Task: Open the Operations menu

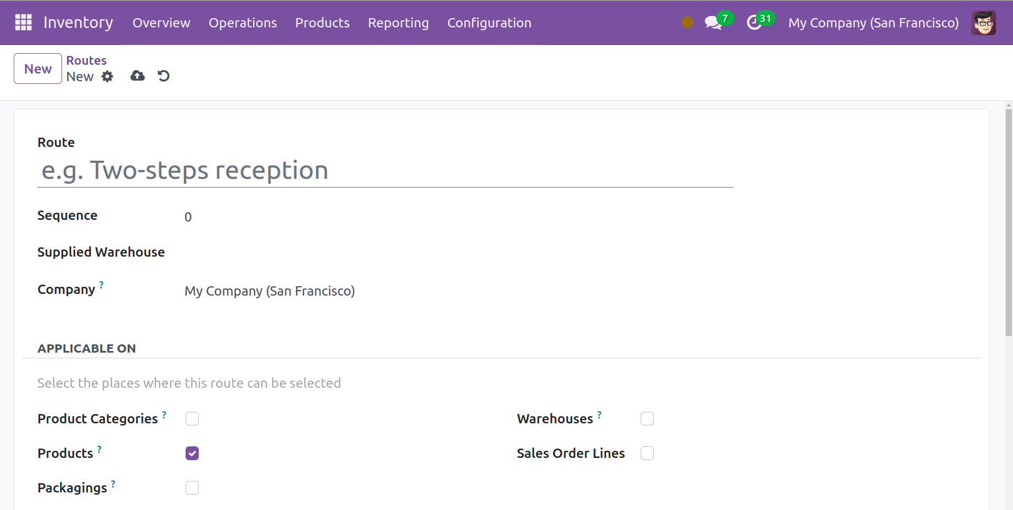Action: pos(243,23)
